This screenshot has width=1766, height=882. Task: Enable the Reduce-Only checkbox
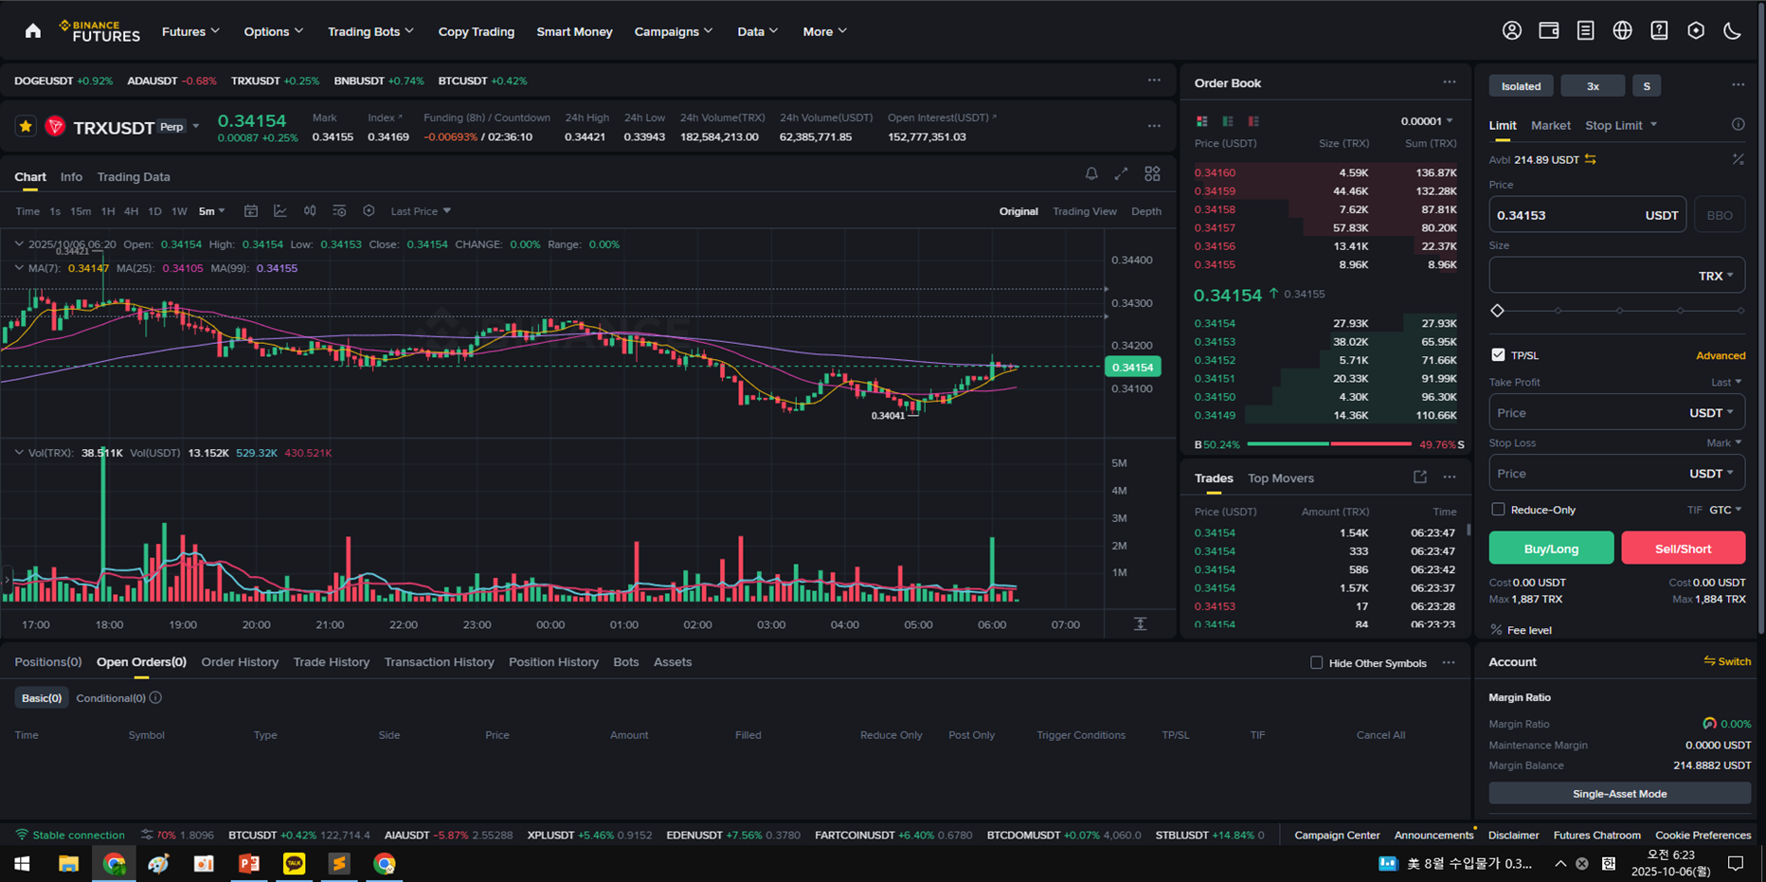(x=1498, y=509)
